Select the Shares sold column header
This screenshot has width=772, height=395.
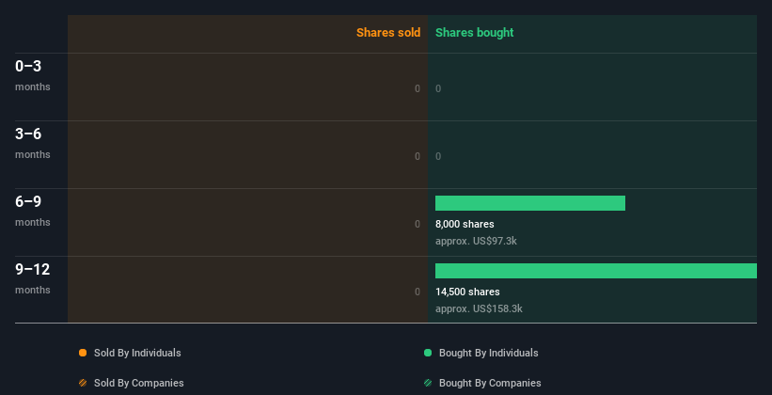(x=388, y=33)
